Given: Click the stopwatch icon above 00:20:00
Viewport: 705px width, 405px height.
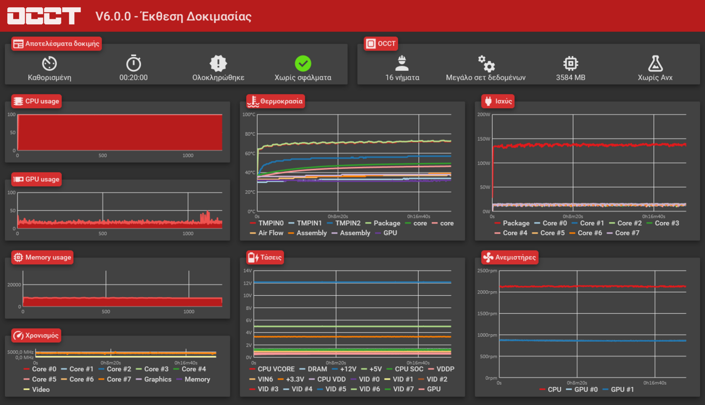Looking at the screenshot, I should pyautogui.click(x=133, y=63).
